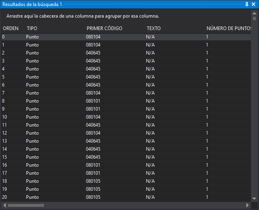The image size is (259, 210).
Task: Click code 080101 in row 9
Action: pyautogui.click(x=93, y=109)
